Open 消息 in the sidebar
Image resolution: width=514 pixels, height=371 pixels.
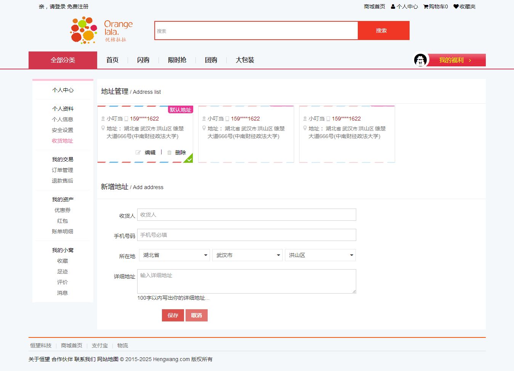tap(62, 293)
